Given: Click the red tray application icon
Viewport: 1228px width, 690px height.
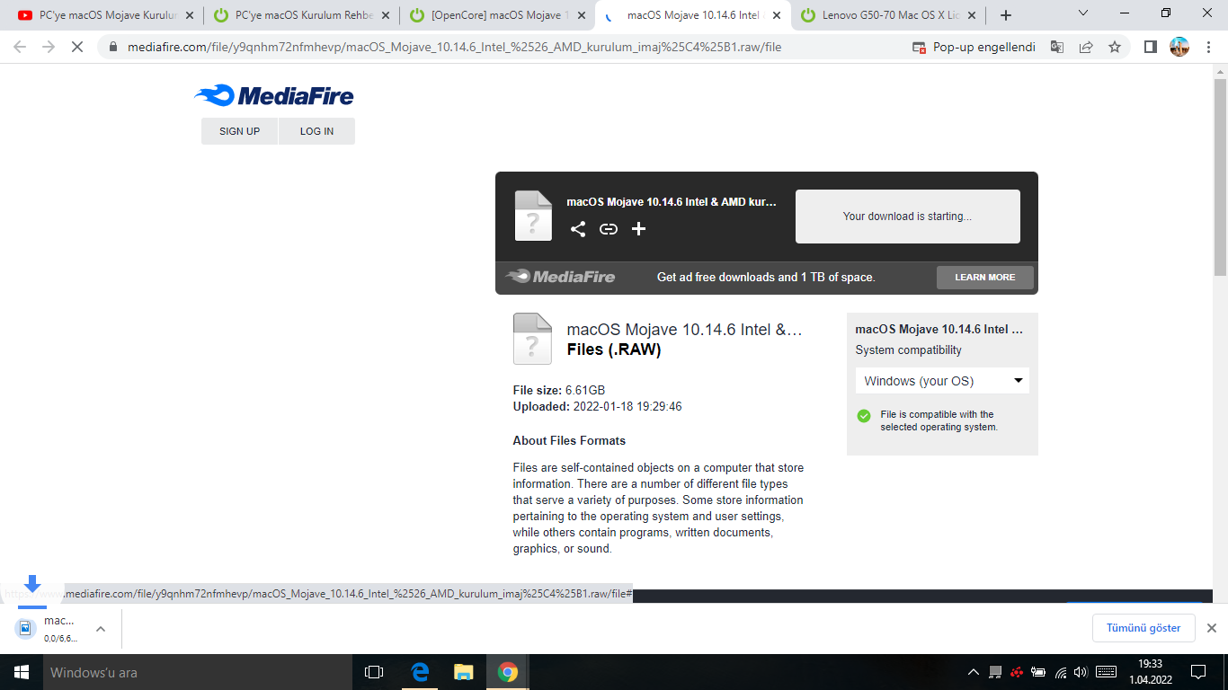Looking at the screenshot, I should tap(1017, 672).
